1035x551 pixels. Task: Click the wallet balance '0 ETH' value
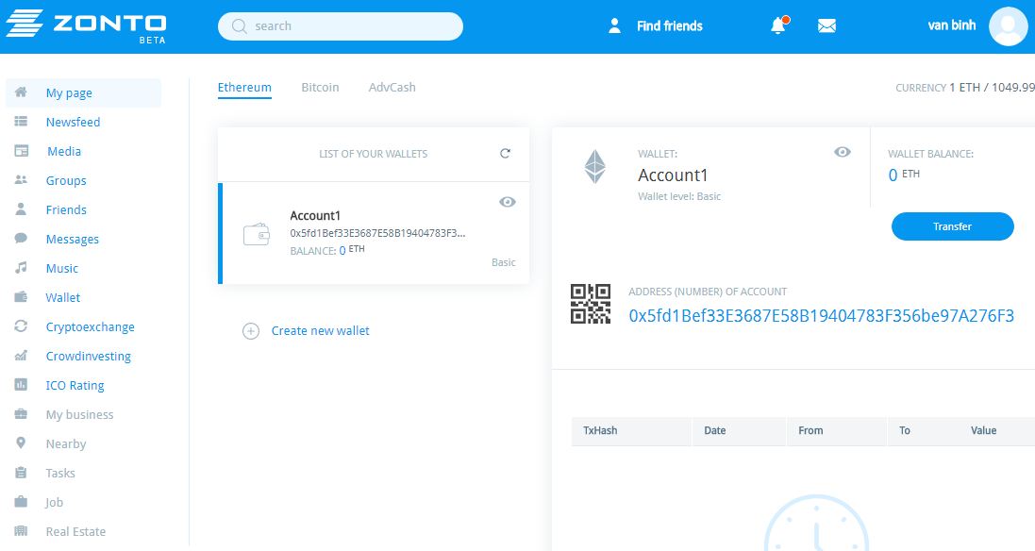point(904,175)
